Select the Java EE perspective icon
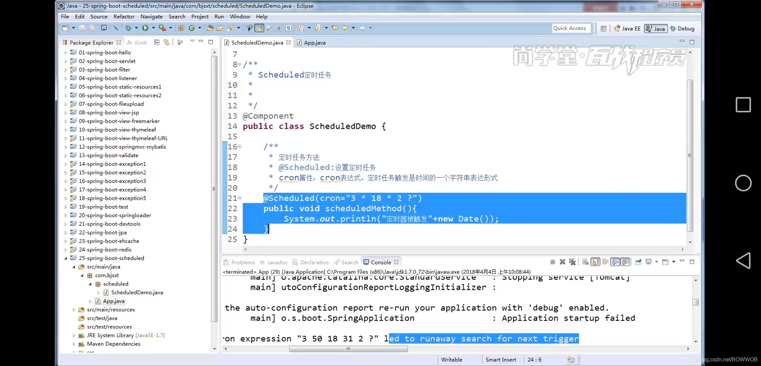This screenshot has height=366, width=761. click(x=617, y=28)
